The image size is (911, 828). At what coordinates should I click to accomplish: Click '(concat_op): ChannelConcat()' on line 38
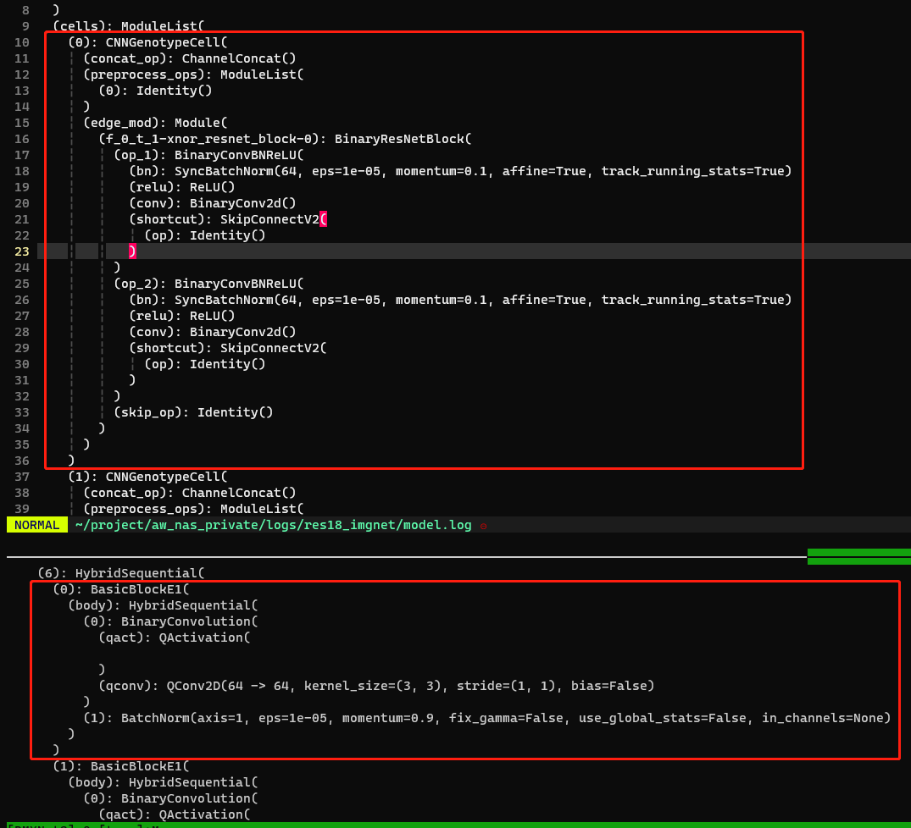(x=190, y=493)
